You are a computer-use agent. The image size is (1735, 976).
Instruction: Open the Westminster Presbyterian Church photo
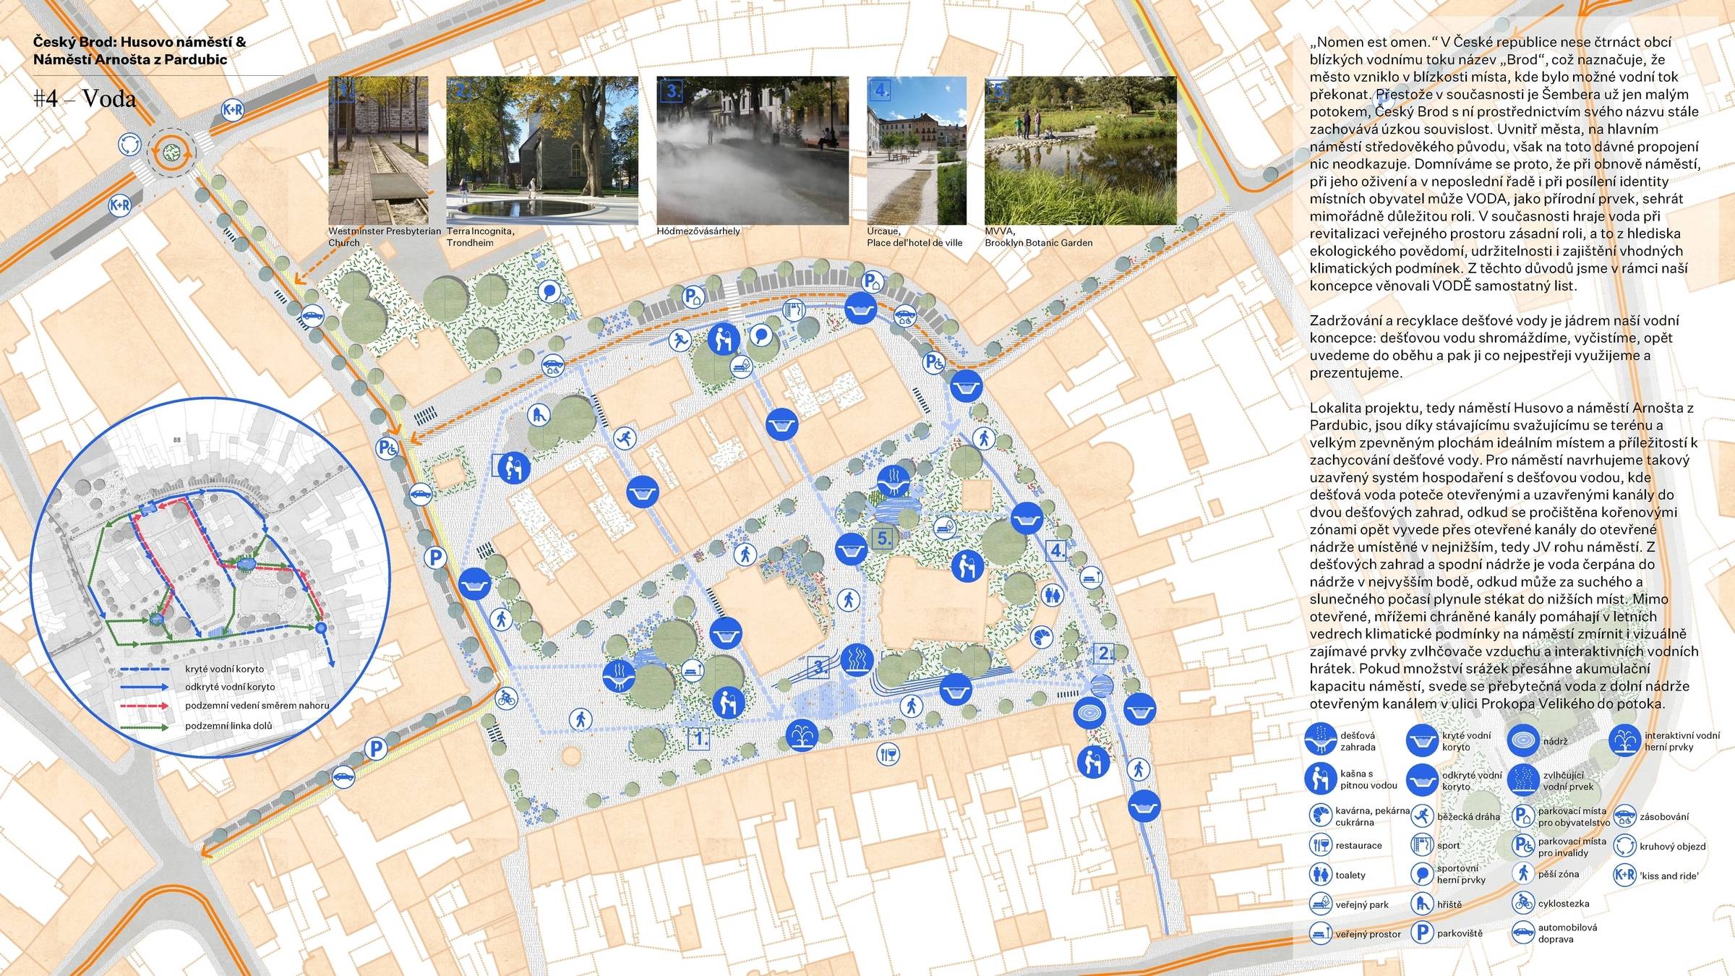click(378, 150)
